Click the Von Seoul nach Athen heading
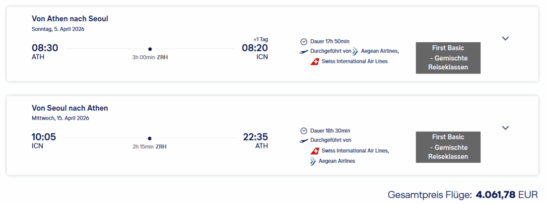The image size is (546, 204). point(70,108)
